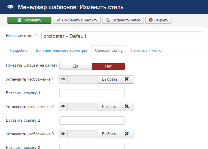208x149 pixels.
Task: Clear изображение 3 with X icon
Action: (127, 134)
